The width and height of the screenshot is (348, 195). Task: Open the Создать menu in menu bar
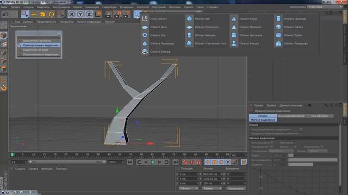point(29,7)
